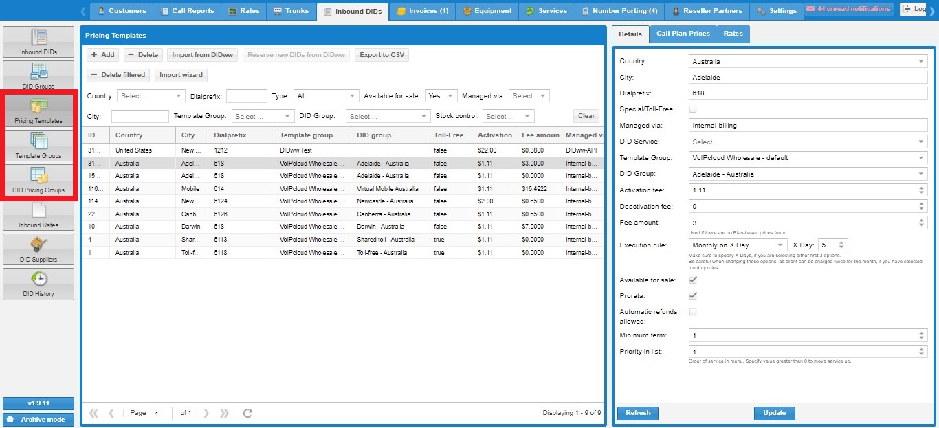The width and height of the screenshot is (939, 428).
Task: Click the Export to CSV button
Action: (382, 55)
